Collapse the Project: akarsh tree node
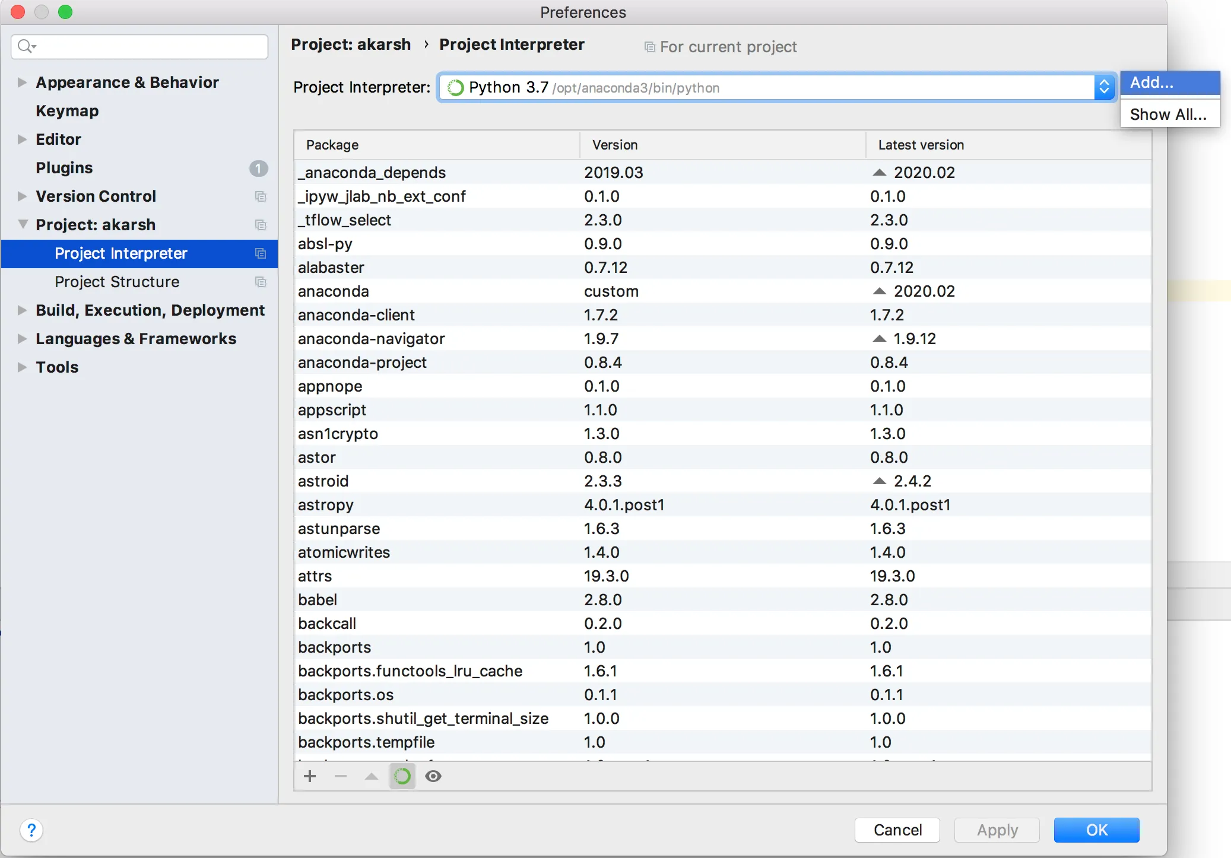Viewport: 1231px width, 858px height. (x=23, y=224)
